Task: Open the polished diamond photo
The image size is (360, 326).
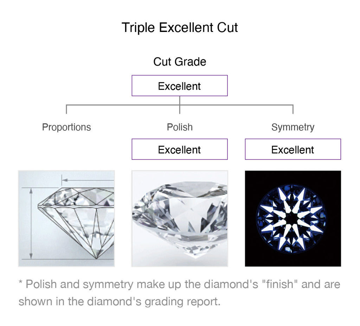Action: [180, 219]
